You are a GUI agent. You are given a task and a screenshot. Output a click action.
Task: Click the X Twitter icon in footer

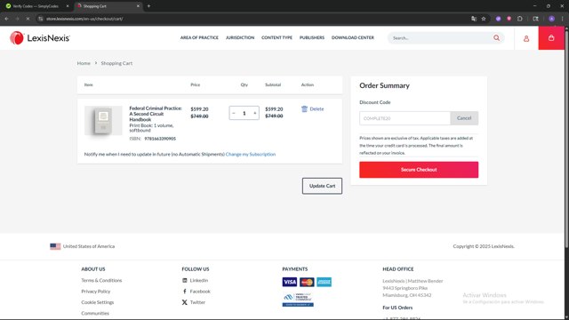pos(185,302)
